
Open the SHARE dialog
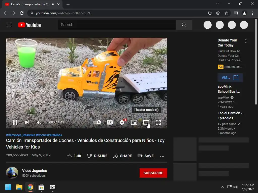(x=123, y=156)
